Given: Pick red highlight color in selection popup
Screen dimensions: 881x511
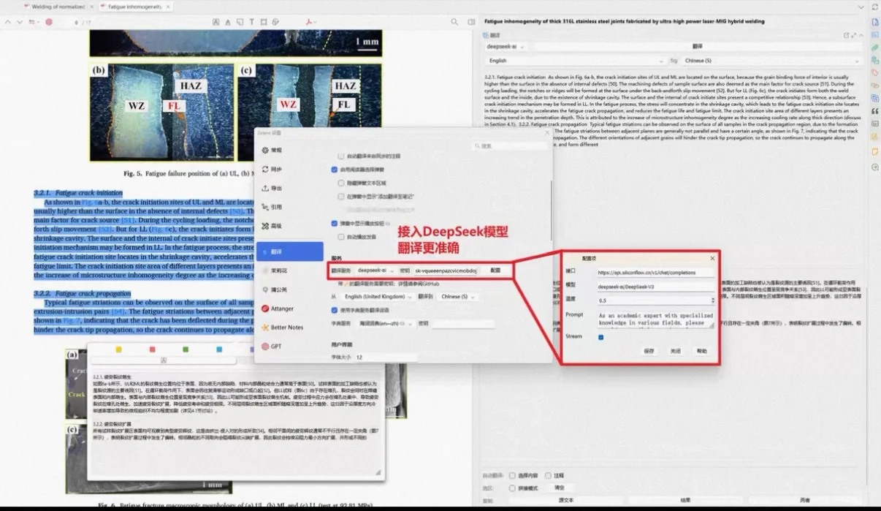Looking at the screenshot, I should click(x=153, y=349).
